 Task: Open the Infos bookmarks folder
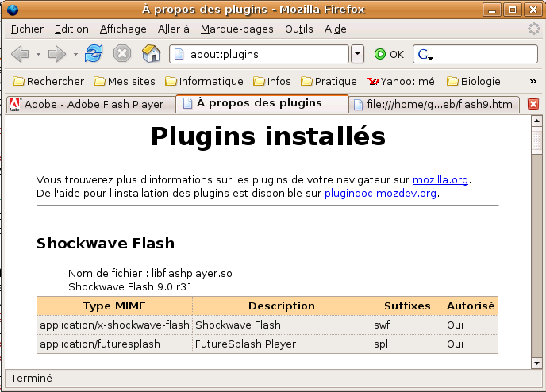[x=272, y=81]
